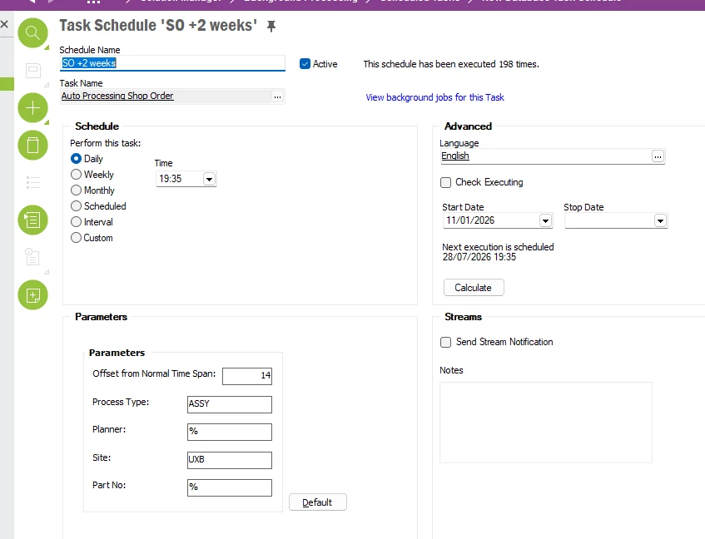
Task: Add a note with green note-plus icon
Action: coord(32,295)
